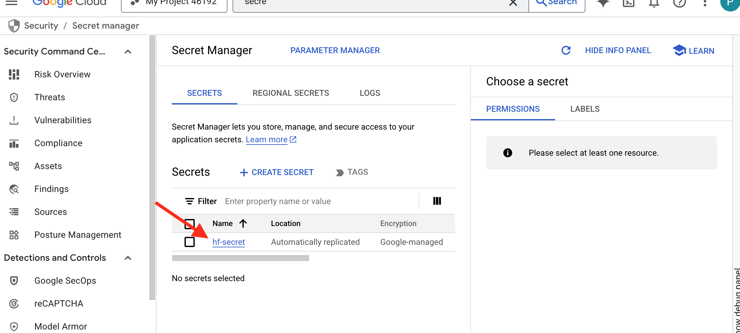Viewport: 740px width, 333px height.
Task: Clear the search query with the X
Action: point(513,3)
